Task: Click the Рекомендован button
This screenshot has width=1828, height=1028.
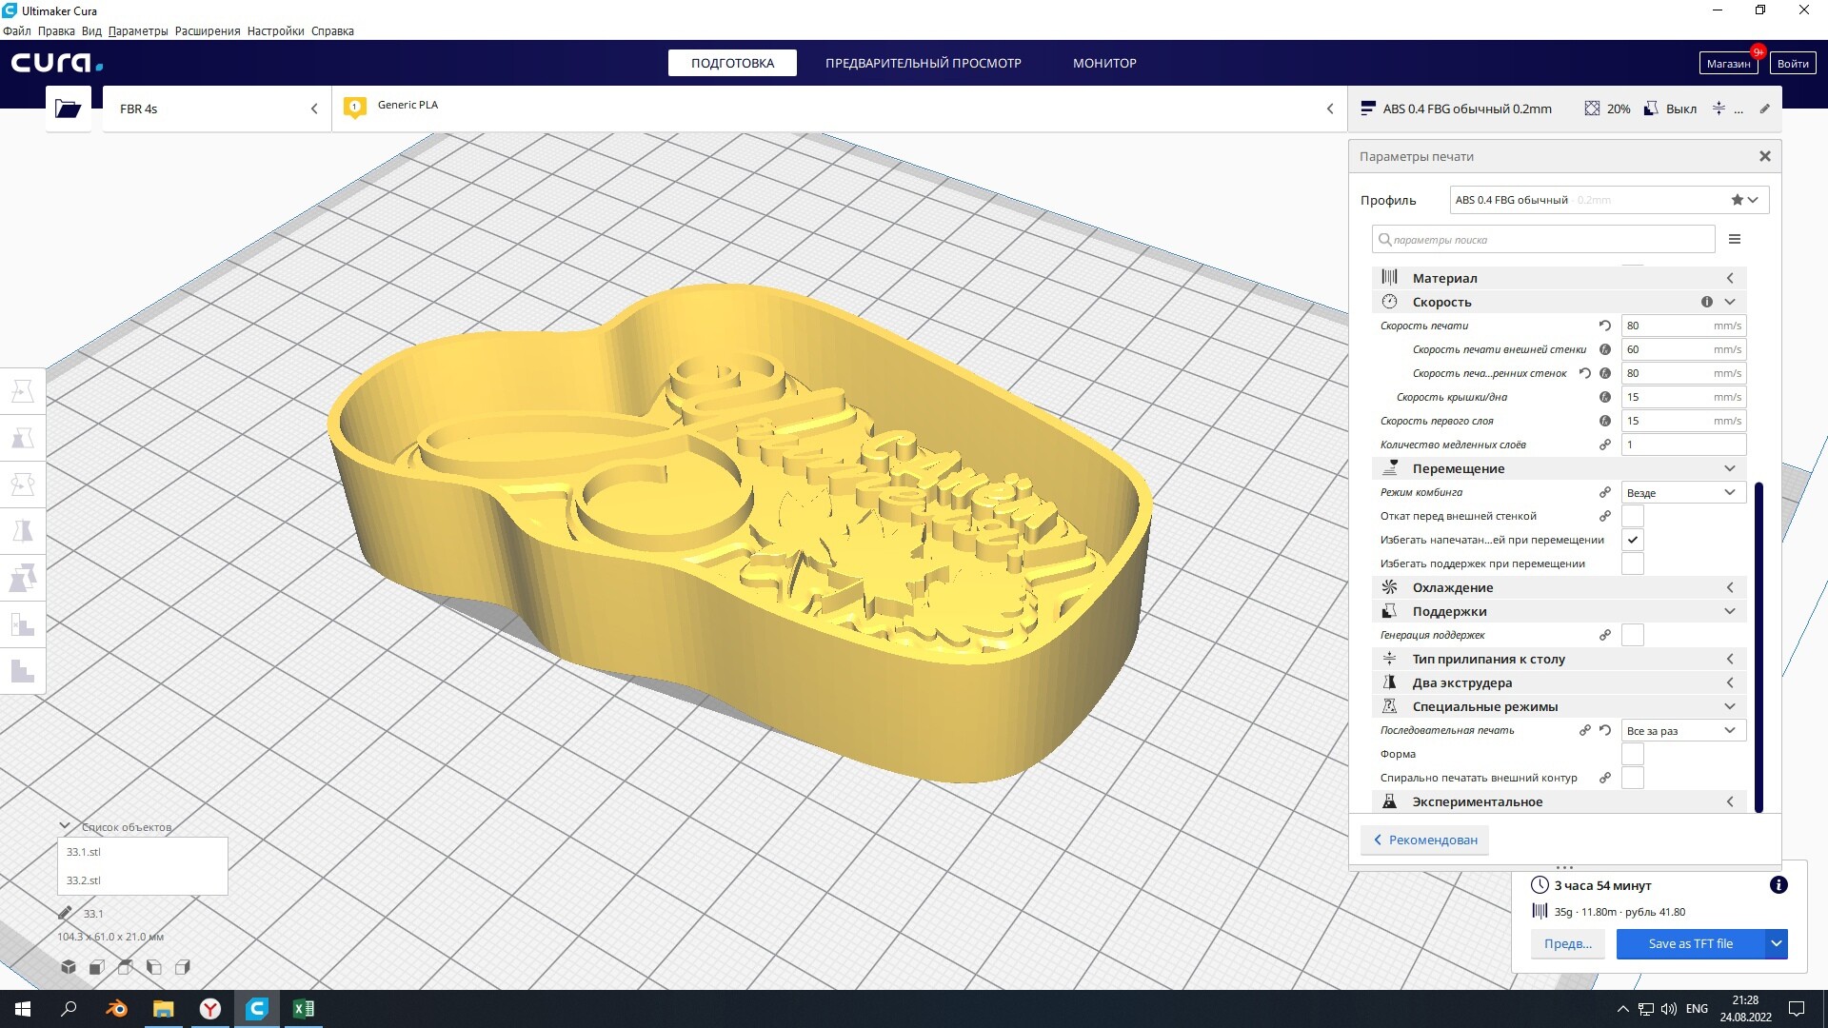Action: (1424, 840)
